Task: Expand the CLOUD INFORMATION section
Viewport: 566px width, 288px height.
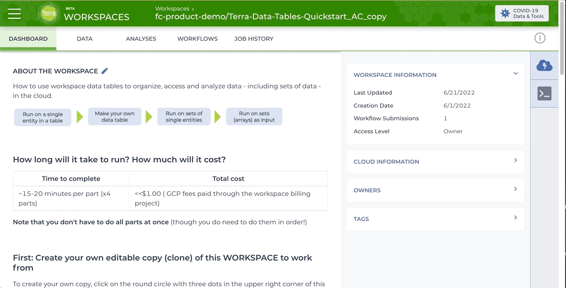Action: (435, 161)
